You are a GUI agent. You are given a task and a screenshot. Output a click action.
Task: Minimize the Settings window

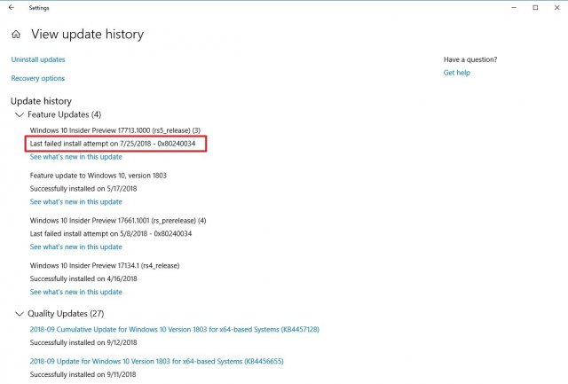click(x=514, y=8)
